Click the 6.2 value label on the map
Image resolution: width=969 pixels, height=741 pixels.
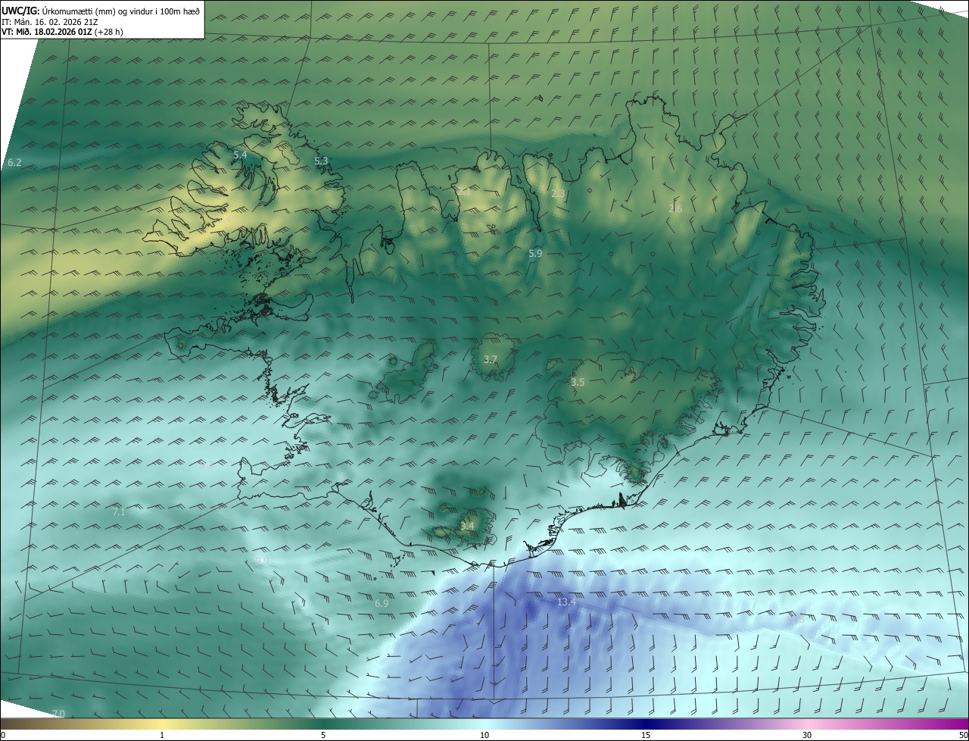[x=14, y=163]
